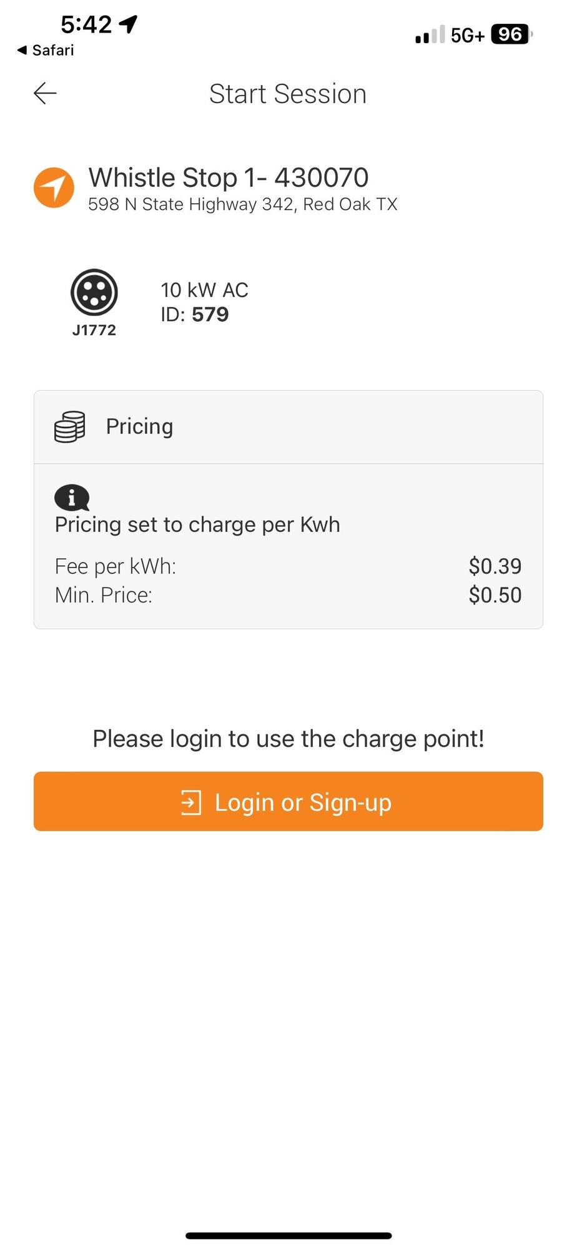Tap the pricing info bubble icon
577x1250 pixels.
[72, 498]
